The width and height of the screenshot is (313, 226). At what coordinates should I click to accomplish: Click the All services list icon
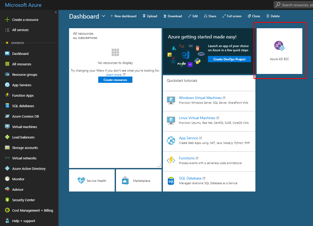tap(7, 30)
